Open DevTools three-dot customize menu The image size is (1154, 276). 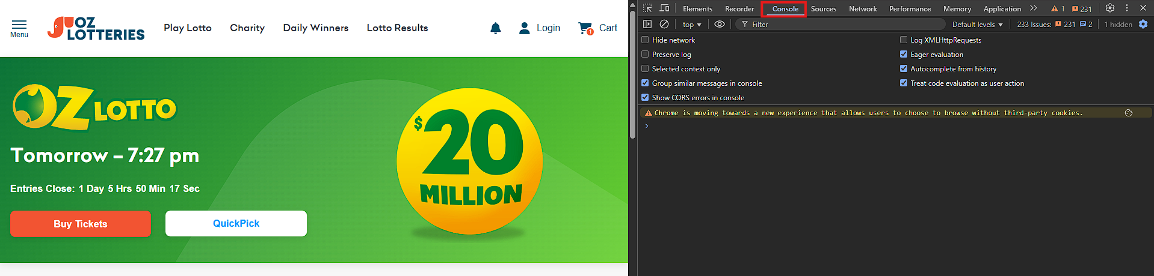pos(1127,8)
